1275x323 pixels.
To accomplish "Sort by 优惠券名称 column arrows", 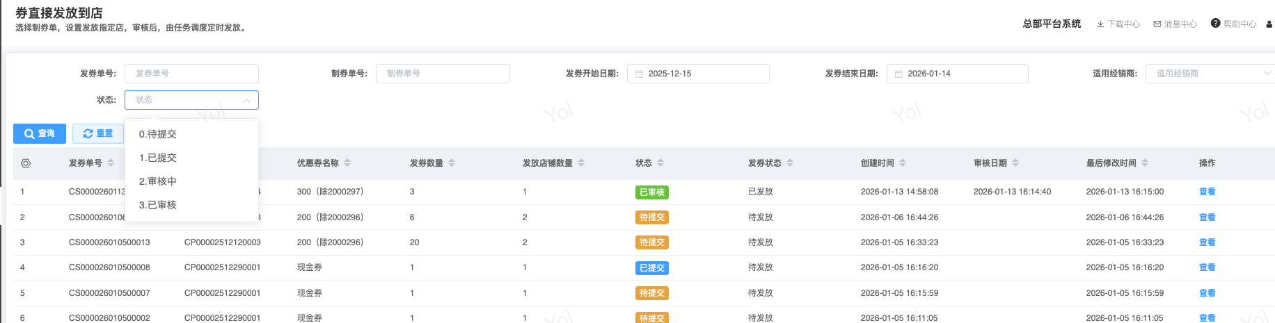I will point(347,163).
